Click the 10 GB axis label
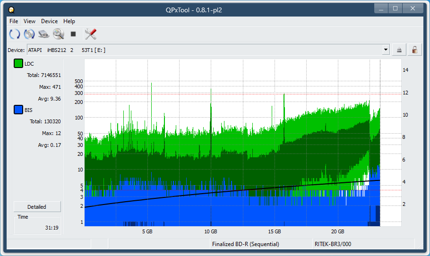430x256 pixels. (x=211, y=231)
